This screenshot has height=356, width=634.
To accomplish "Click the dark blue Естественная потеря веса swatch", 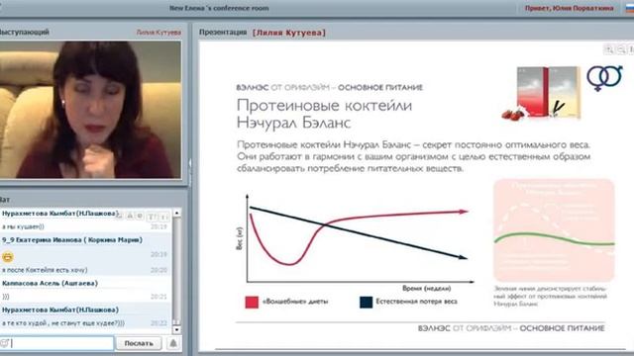I will click(366, 302).
